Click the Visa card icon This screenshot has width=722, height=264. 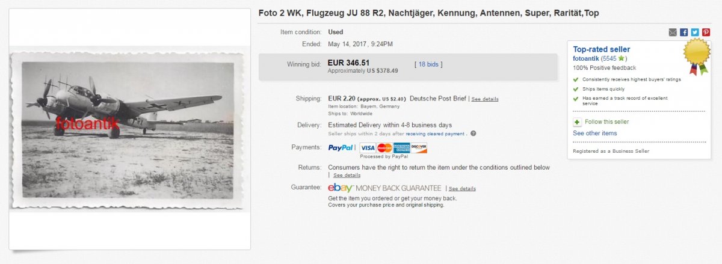coord(367,147)
